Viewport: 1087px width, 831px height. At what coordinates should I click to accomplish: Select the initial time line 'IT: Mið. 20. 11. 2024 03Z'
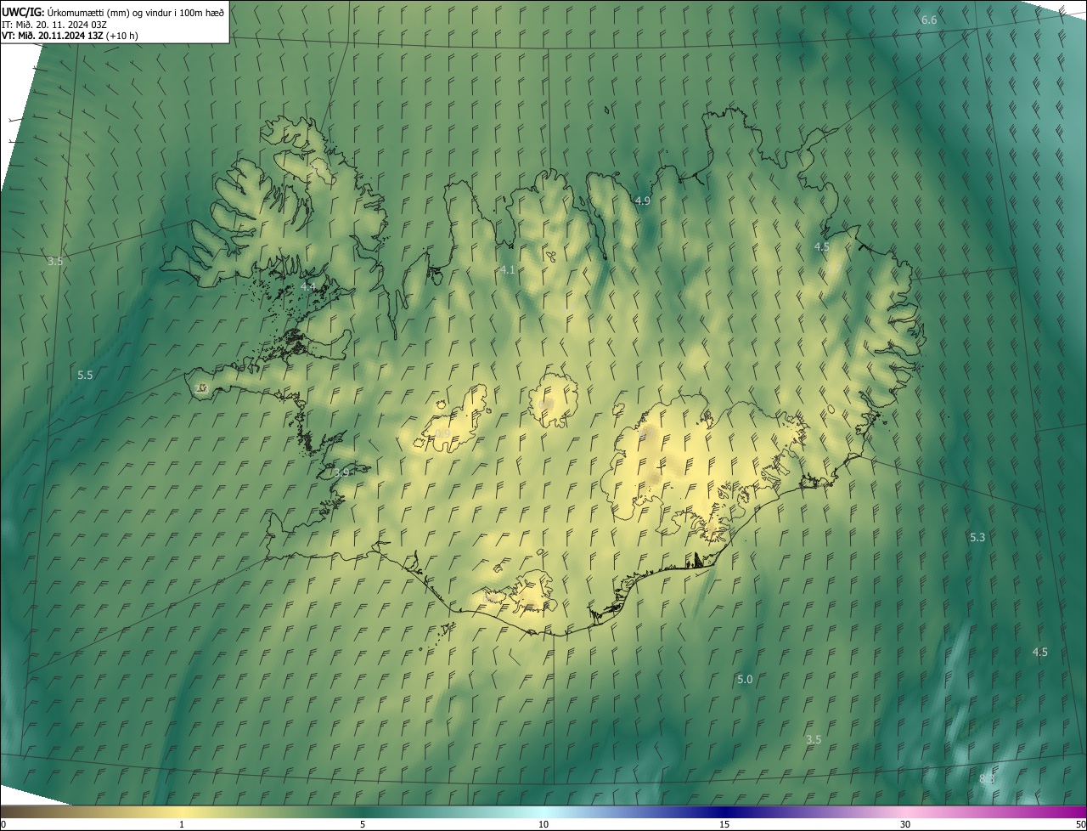coord(54,24)
